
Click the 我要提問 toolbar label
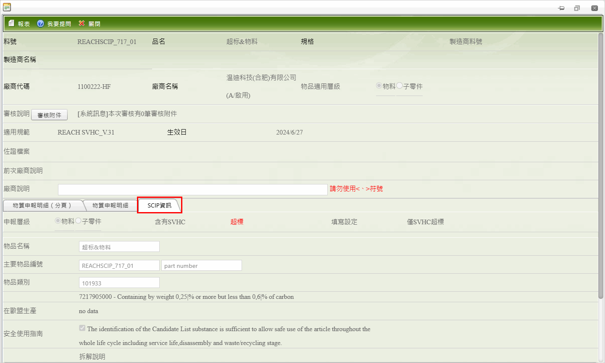pos(59,24)
